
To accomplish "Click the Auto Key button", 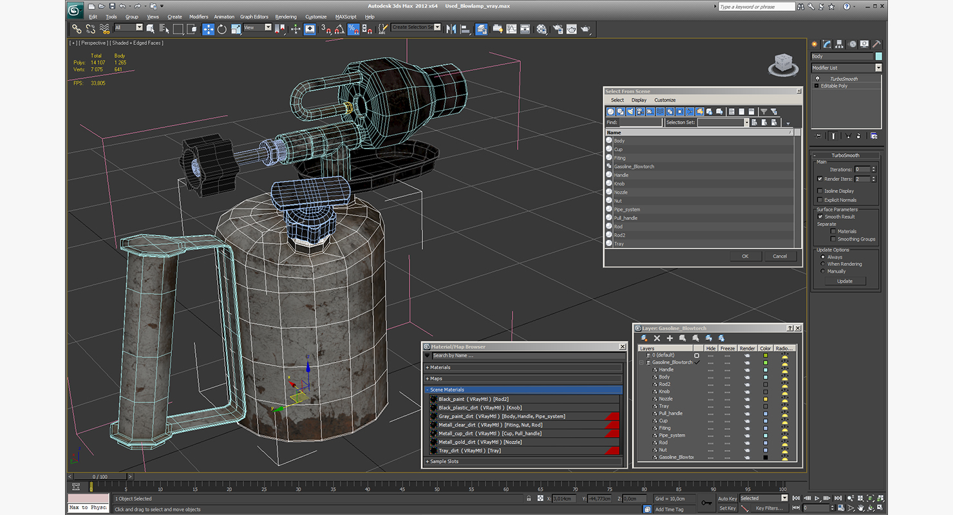I will 727,498.
